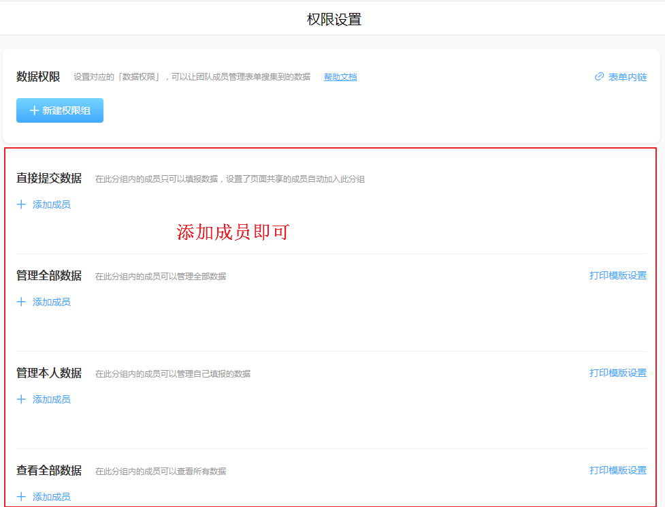Open the 表单内链 text link
The height and width of the screenshot is (507, 665).
(x=627, y=77)
